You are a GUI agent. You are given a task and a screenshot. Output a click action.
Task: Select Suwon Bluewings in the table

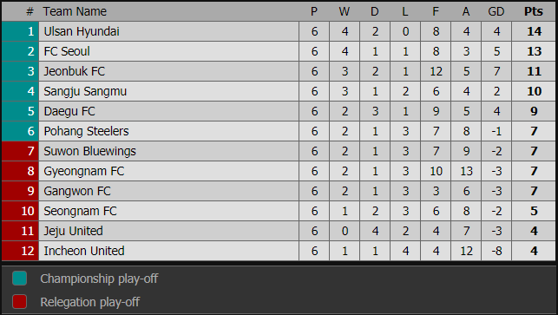click(x=89, y=151)
